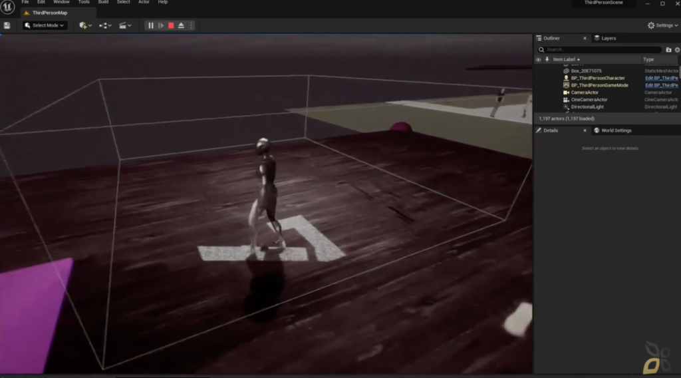Click the CameraActor type cell

(x=658, y=93)
